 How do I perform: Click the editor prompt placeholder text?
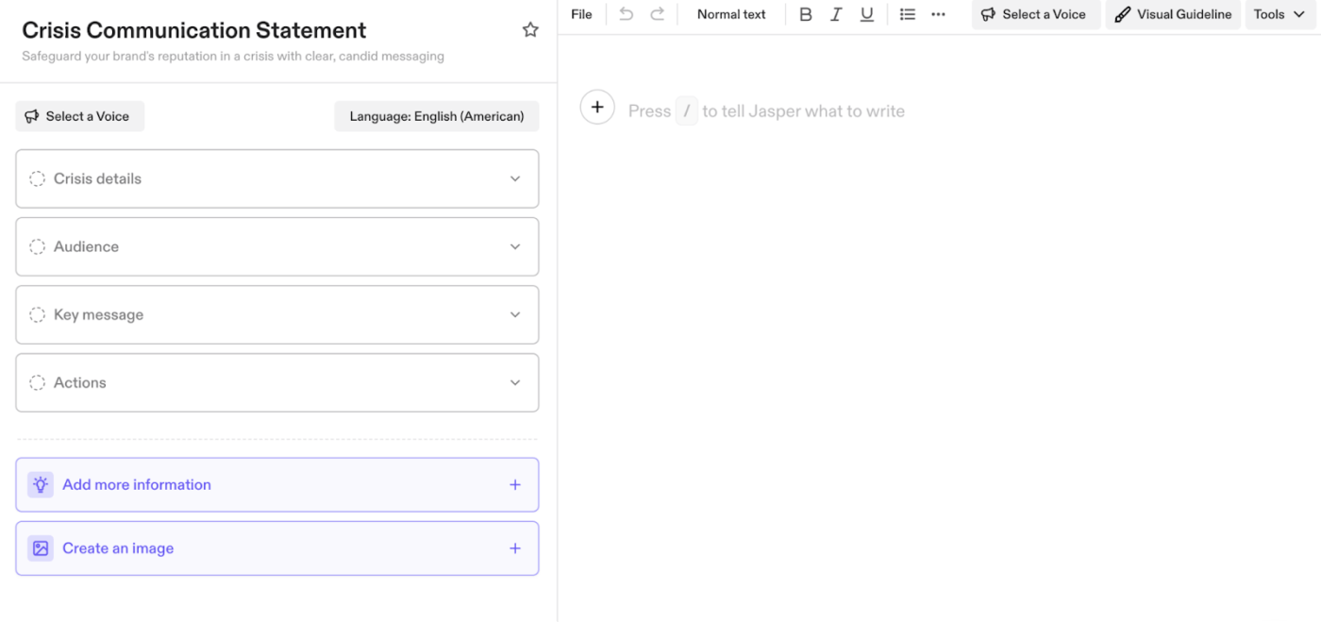(766, 111)
